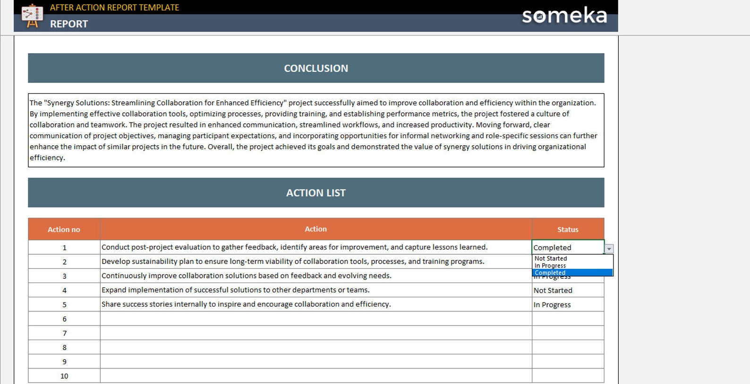Select the ACTION LIST section header
The image size is (750, 384).
coord(316,192)
